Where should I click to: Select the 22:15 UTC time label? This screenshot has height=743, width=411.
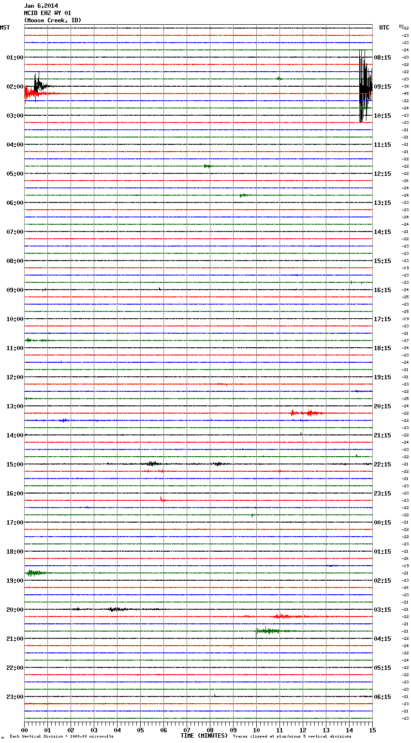pyautogui.click(x=382, y=464)
